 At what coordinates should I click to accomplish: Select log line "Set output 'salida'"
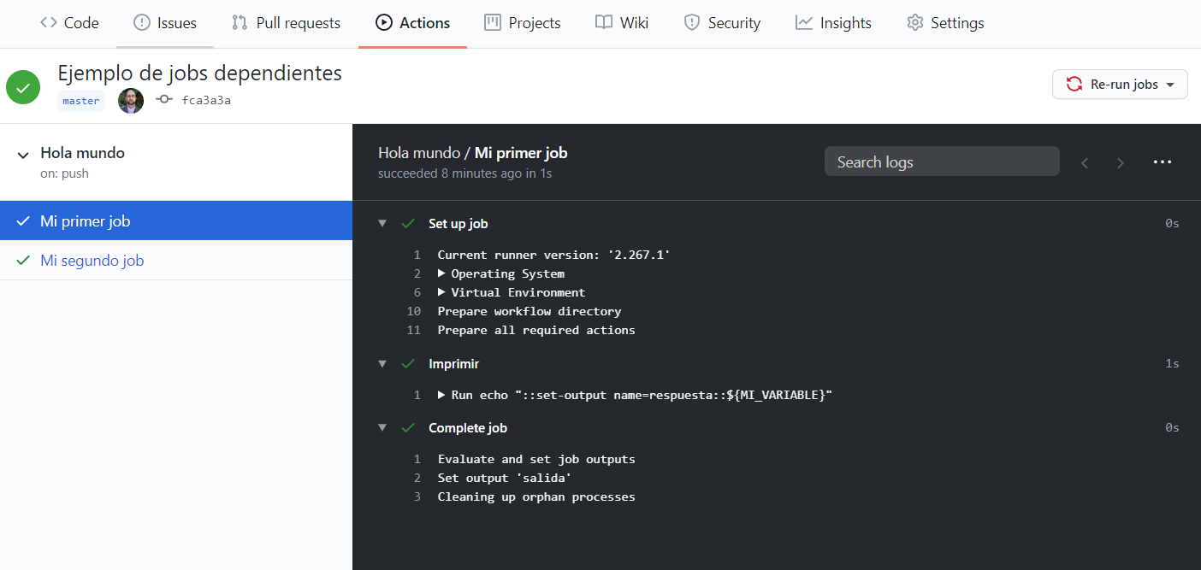tap(505, 478)
